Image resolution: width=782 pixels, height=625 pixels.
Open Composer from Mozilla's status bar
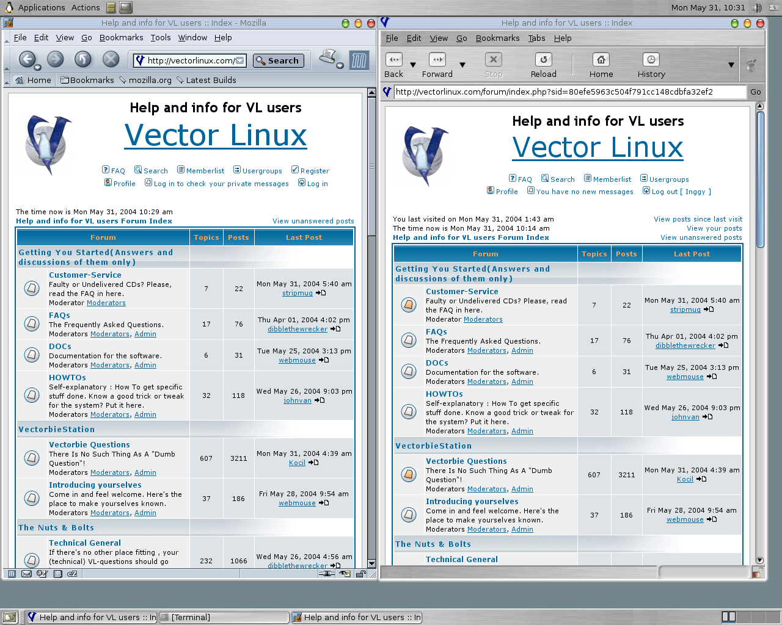tap(42, 574)
